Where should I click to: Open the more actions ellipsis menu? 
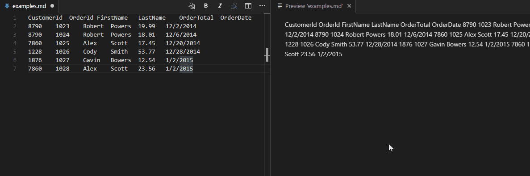coord(262,6)
